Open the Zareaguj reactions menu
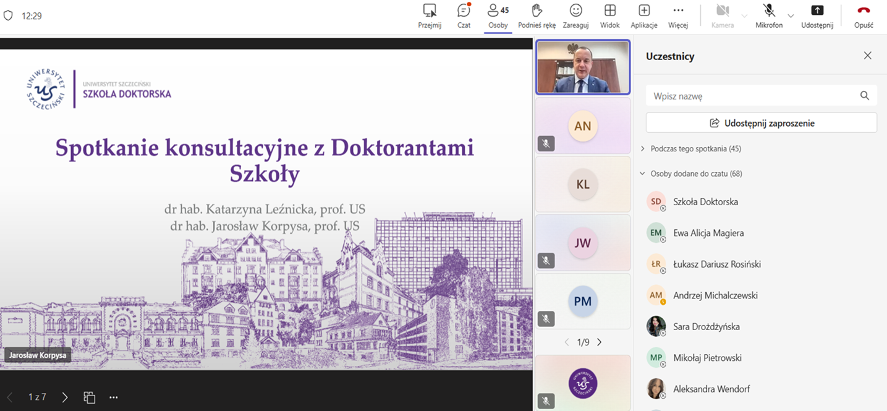This screenshot has width=887, height=411. tap(575, 16)
